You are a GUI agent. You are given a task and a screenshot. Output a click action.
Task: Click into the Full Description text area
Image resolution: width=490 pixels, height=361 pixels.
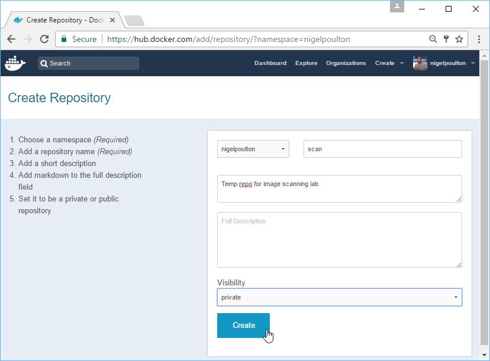pyautogui.click(x=339, y=240)
